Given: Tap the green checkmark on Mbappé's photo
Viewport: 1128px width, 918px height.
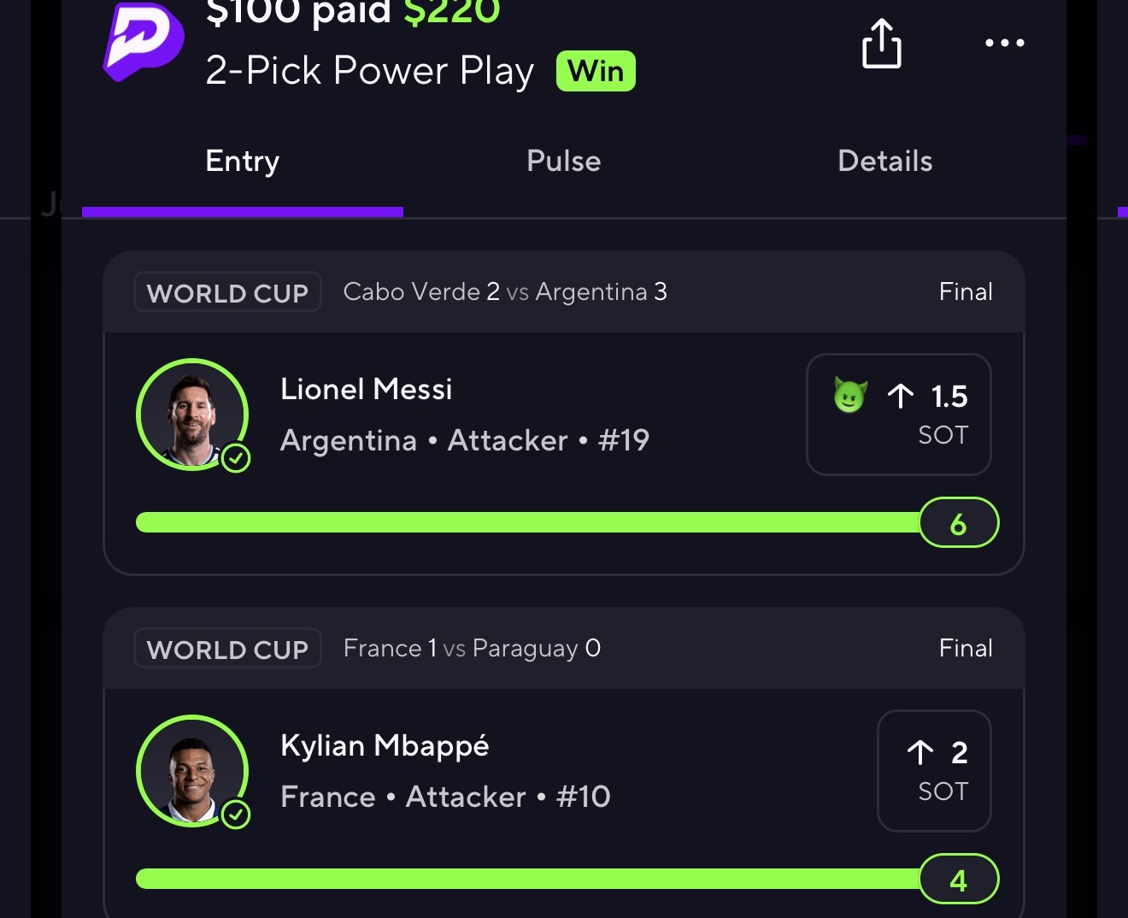Looking at the screenshot, I should 236,815.
